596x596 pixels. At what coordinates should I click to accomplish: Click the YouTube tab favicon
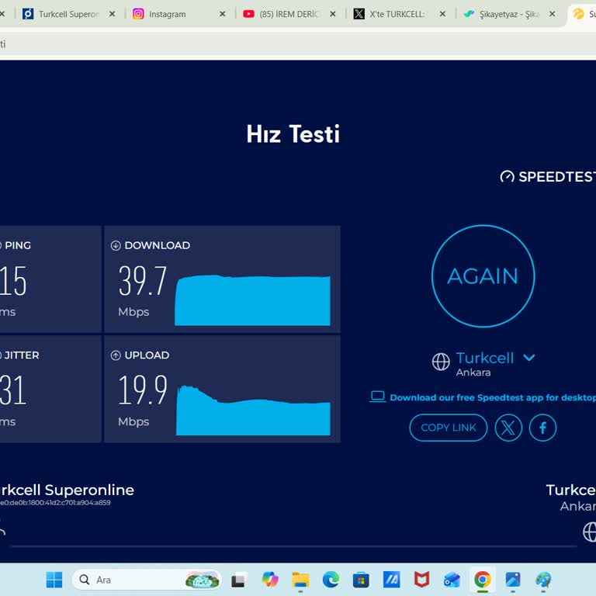248,14
